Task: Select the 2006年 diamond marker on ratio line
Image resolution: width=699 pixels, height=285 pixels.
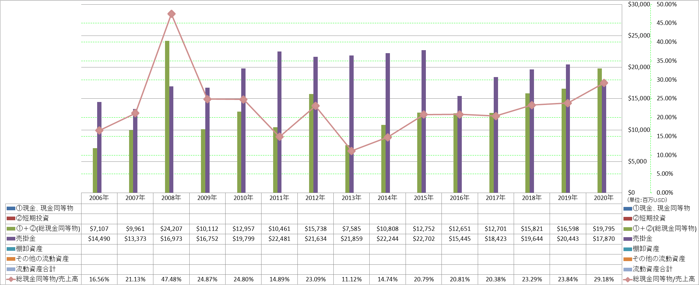Action: (x=99, y=130)
